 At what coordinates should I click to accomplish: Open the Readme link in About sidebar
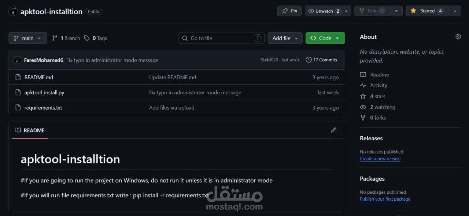[374, 75]
